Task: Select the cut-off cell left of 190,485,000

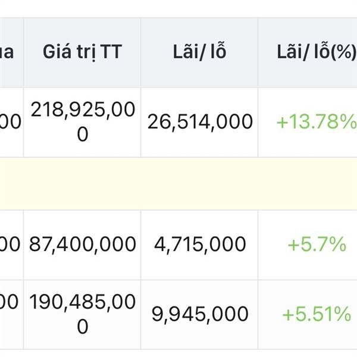Action: coord(11,314)
